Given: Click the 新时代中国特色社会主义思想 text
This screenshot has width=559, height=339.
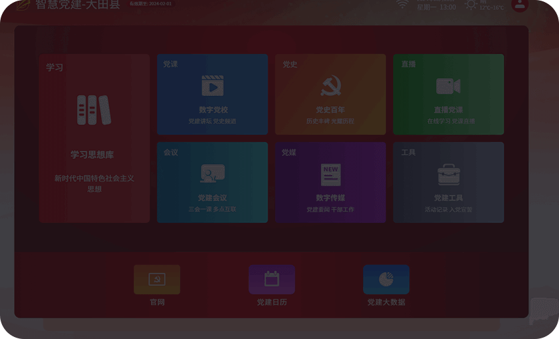Looking at the screenshot, I should pos(94,184).
